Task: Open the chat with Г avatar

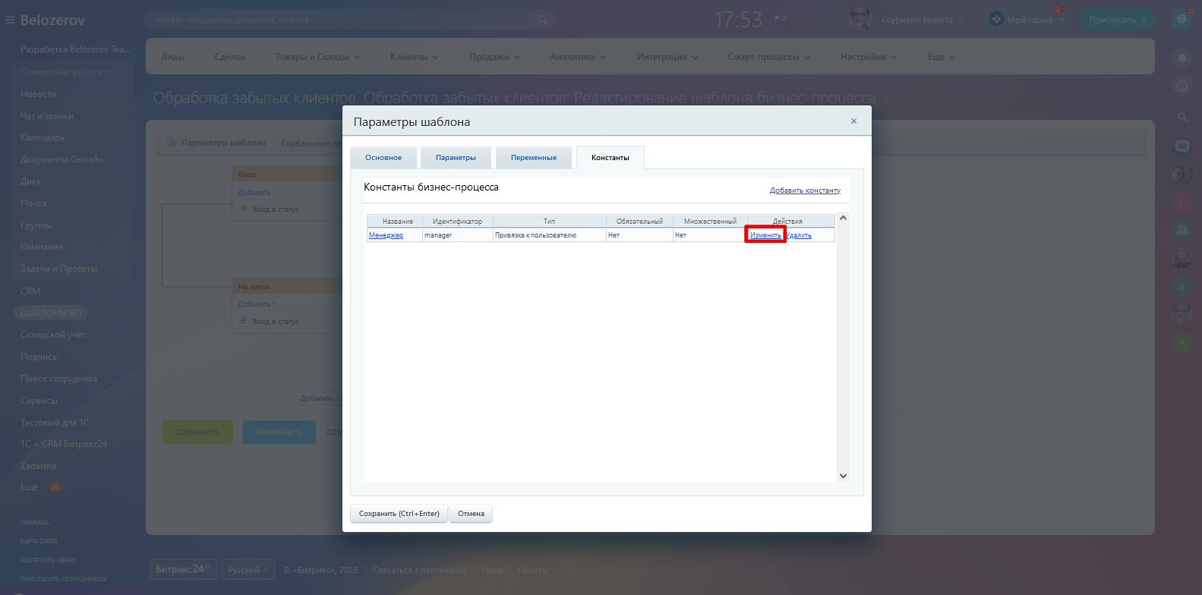Action: point(1182,203)
